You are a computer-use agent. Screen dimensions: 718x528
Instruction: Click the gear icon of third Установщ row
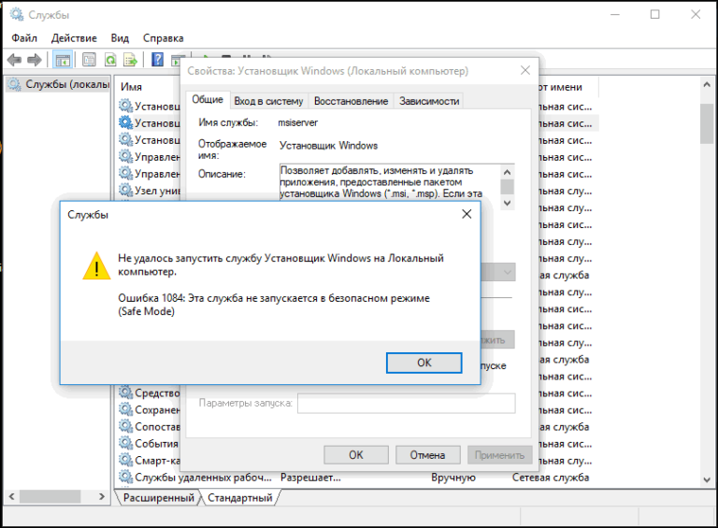click(125, 139)
